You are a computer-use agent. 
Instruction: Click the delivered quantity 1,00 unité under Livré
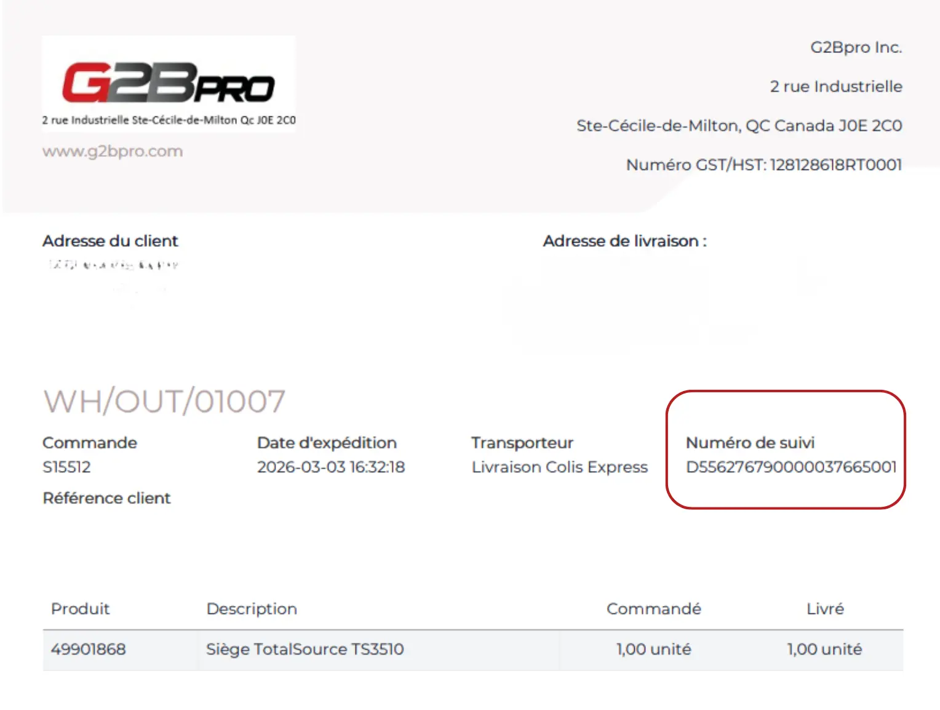tap(824, 650)
